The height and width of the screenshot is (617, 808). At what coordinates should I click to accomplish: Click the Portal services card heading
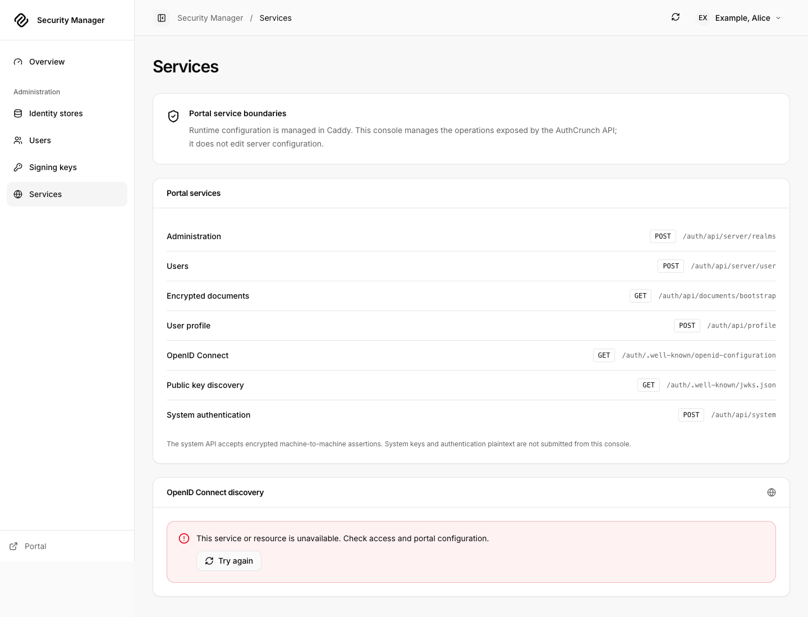pyautogui.click(x=194, y=193)
